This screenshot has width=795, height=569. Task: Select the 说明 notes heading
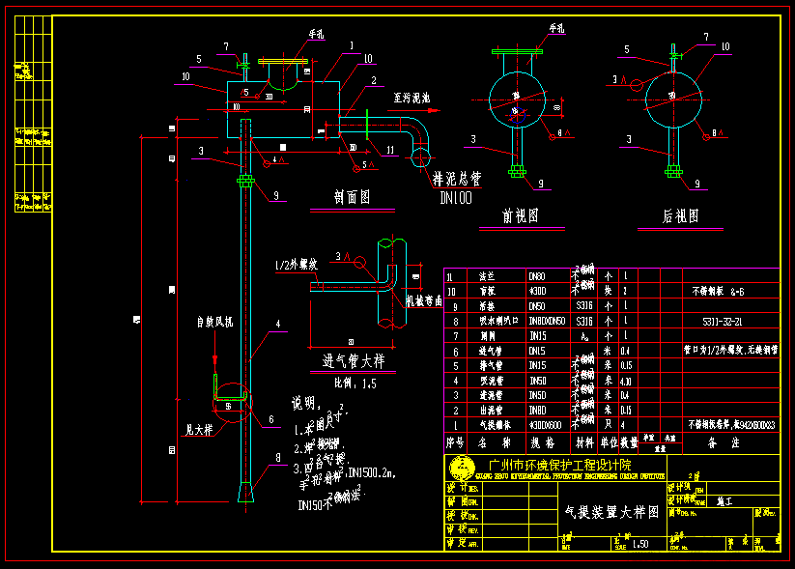[305, 403]
